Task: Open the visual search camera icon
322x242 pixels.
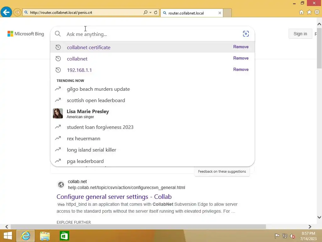Action: tap(246, 34)
